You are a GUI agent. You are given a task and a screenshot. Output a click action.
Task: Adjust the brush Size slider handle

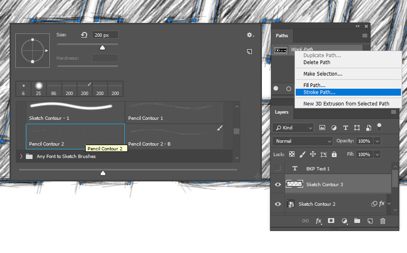click(102, 48)
